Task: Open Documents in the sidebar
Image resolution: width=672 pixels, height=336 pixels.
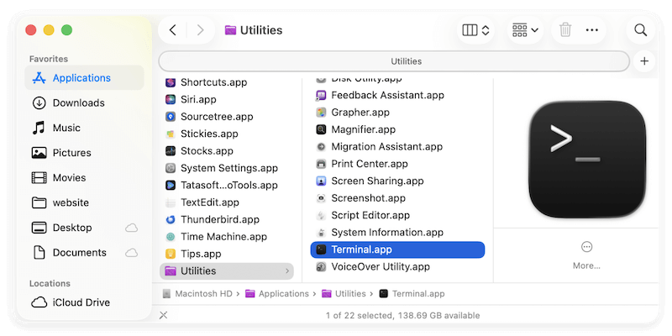Action: 84,253
